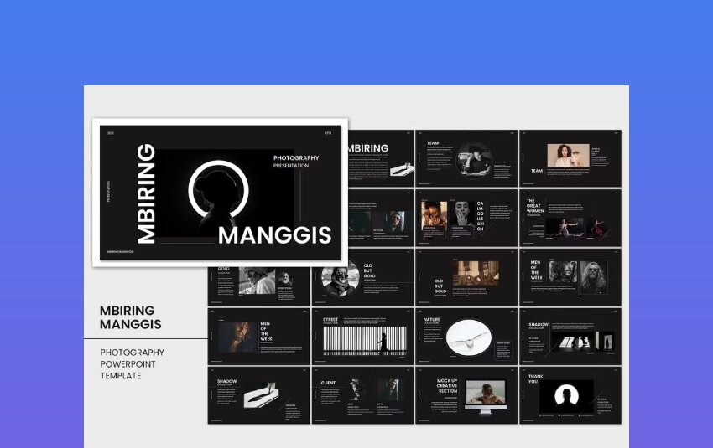Image resolution: width=713 pixels, height=448 pixels.
Task: Select the Team slide with two women
Action: click(x=570, y=157)
